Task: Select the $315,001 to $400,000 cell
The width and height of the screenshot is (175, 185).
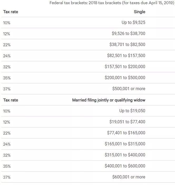Action: tap(125, 155)
